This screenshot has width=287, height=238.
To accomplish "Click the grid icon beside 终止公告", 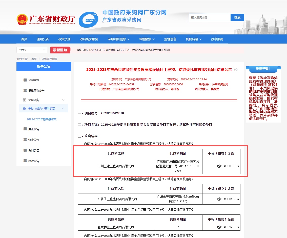I will tap(25, 140).
